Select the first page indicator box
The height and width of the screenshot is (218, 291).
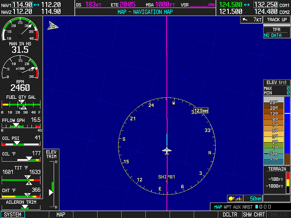point(257,207)
